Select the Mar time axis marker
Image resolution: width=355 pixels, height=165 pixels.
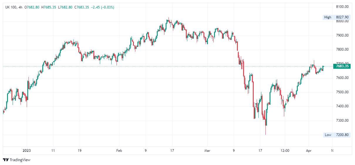coord(207,151)
